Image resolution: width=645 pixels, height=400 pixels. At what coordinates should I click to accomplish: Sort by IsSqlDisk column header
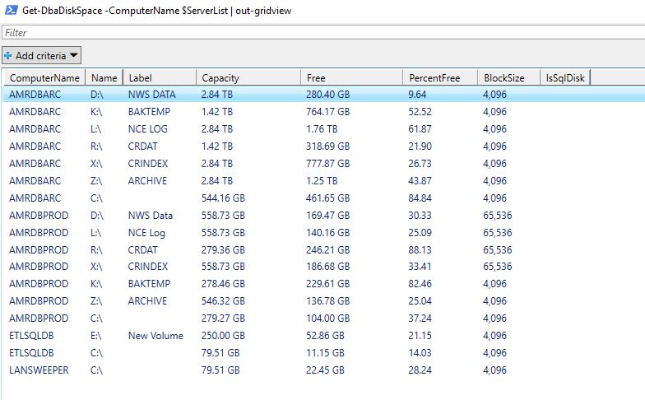(564, 78)
